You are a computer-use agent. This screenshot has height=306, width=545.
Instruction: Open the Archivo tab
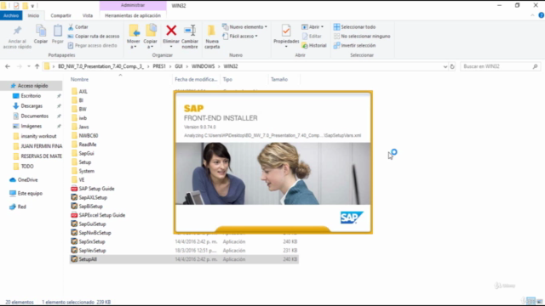coord(11,15)
